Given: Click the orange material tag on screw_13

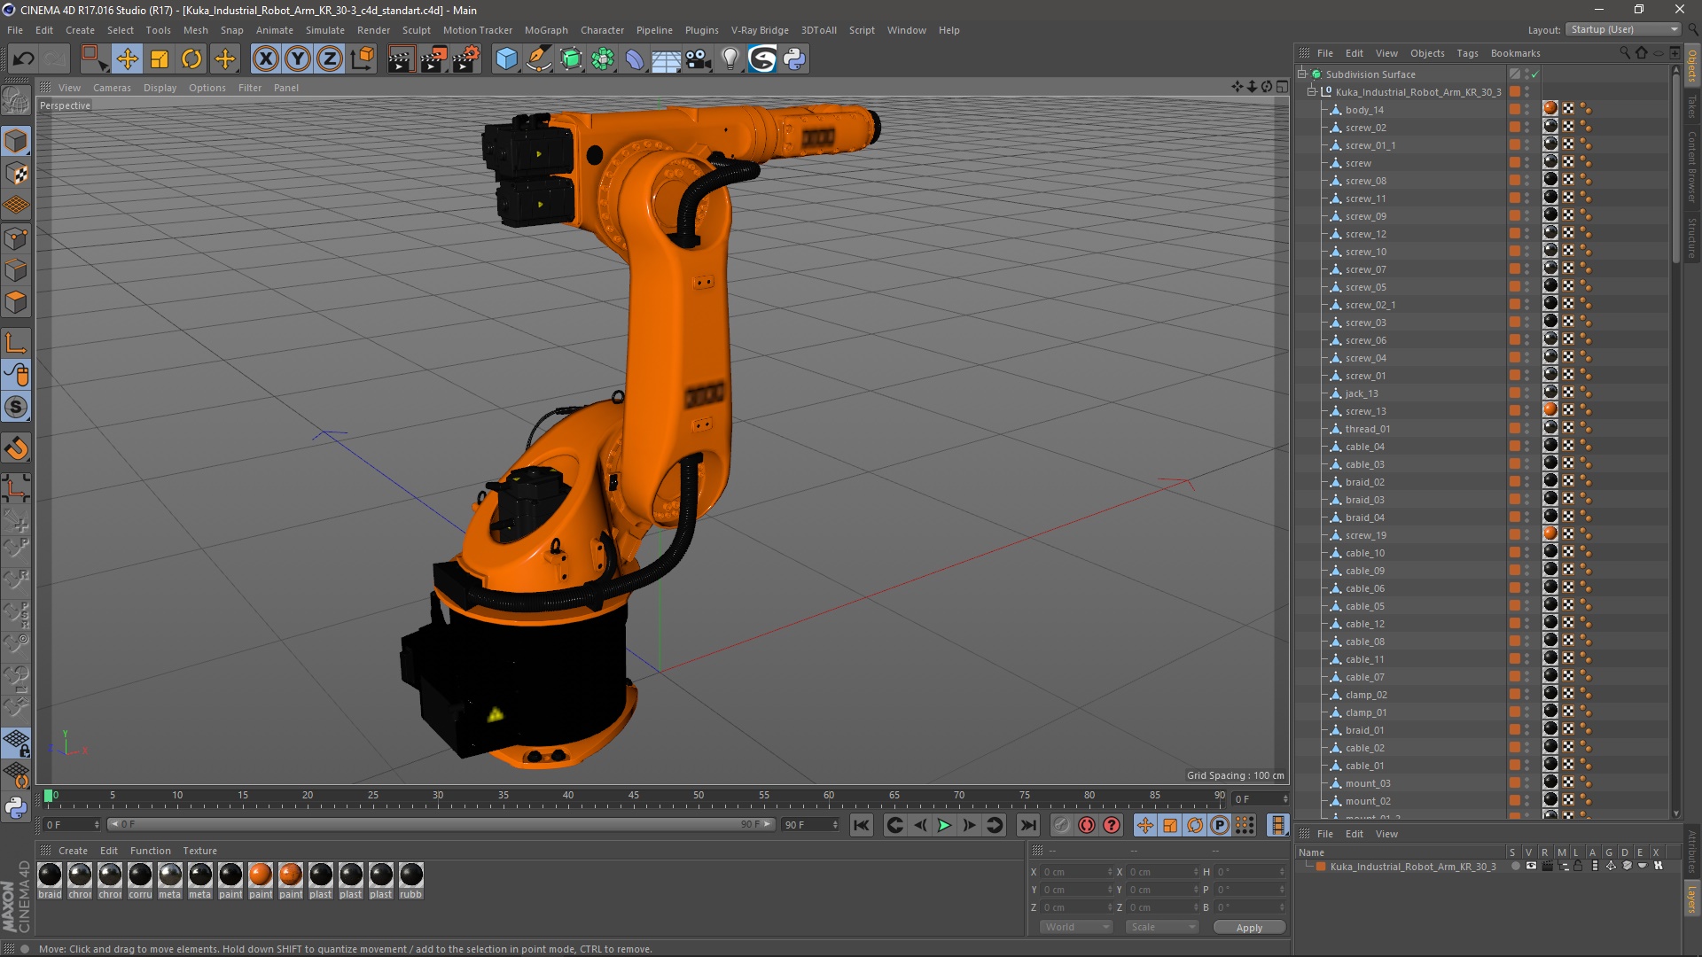Looking at the screenshot, I should (x=1550, y=409).
